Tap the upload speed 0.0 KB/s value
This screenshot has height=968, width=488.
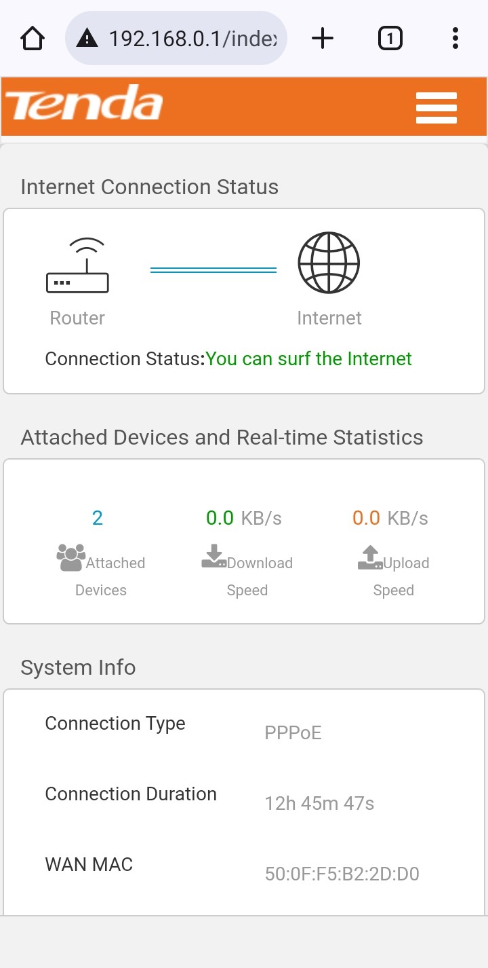tap(390, 519)
